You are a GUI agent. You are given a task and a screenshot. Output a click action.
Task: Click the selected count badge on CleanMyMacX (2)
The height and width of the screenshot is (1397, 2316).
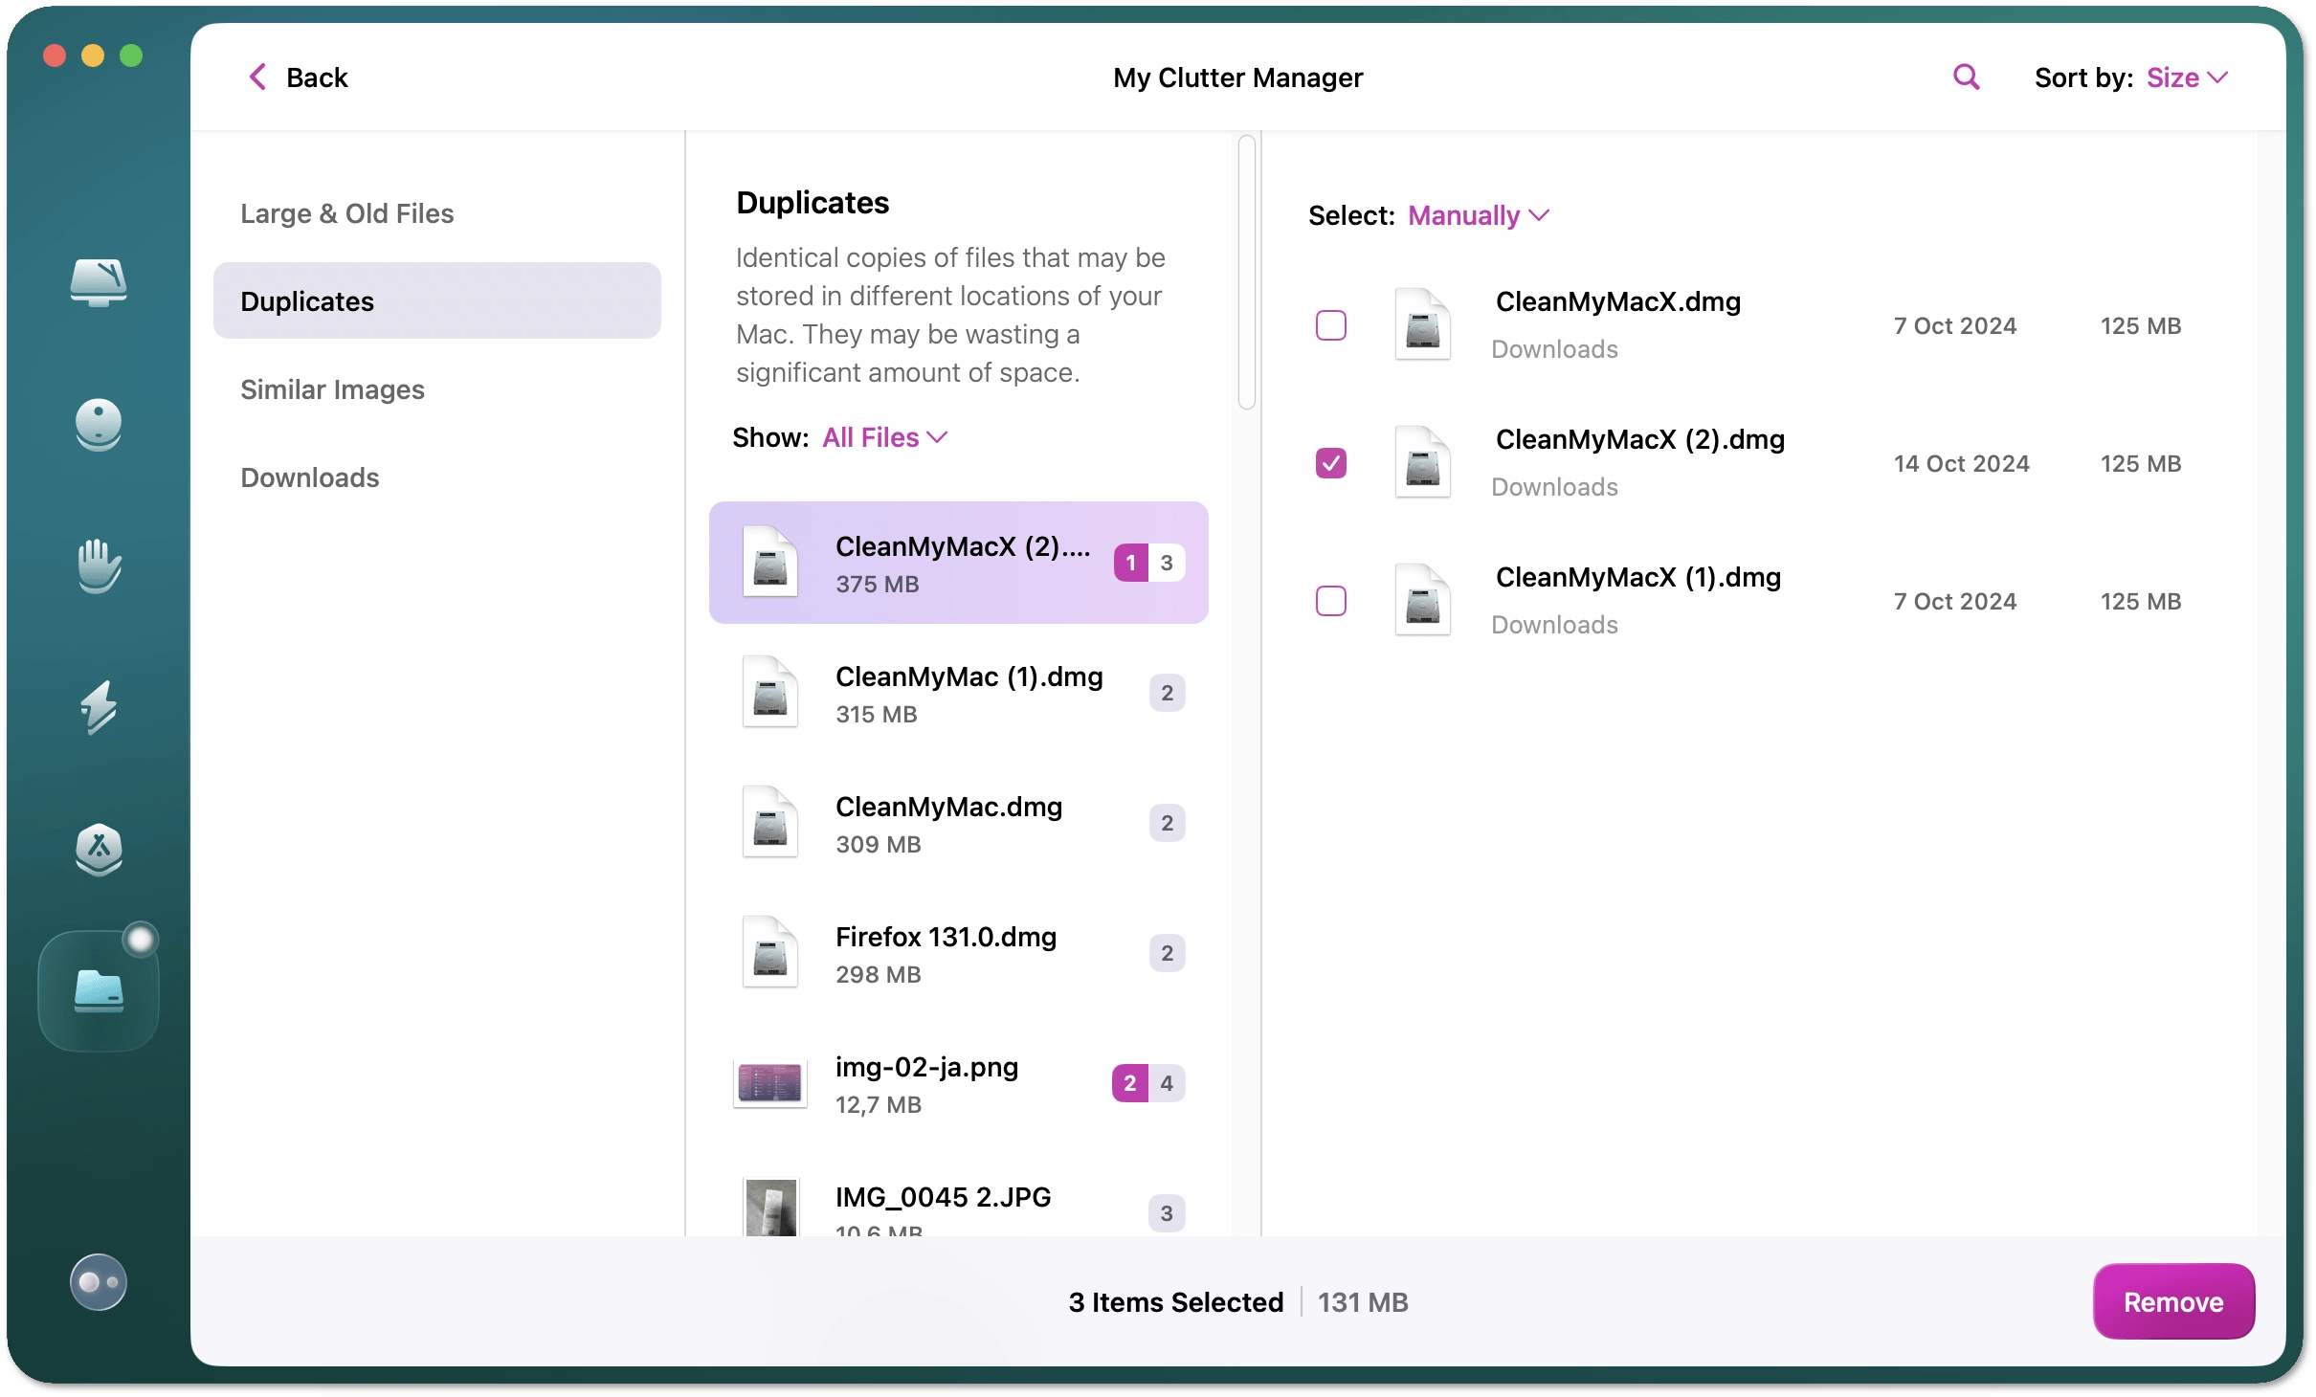pyautogui.click(x=1130, y=563)
